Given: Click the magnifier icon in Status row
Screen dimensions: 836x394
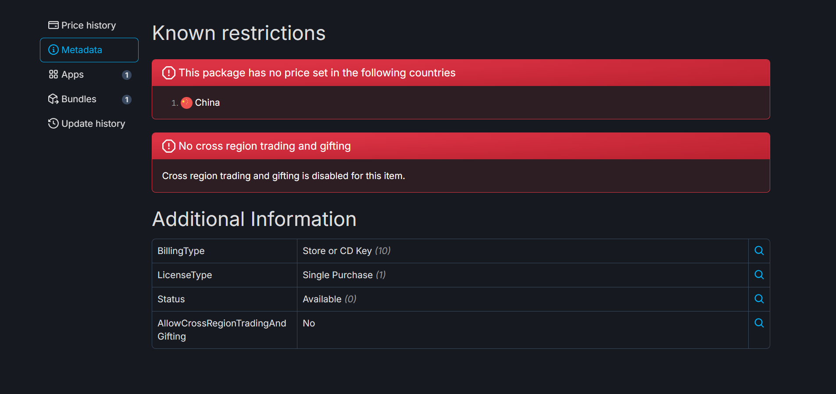Looking at the screenshot, I should [759, 299].
